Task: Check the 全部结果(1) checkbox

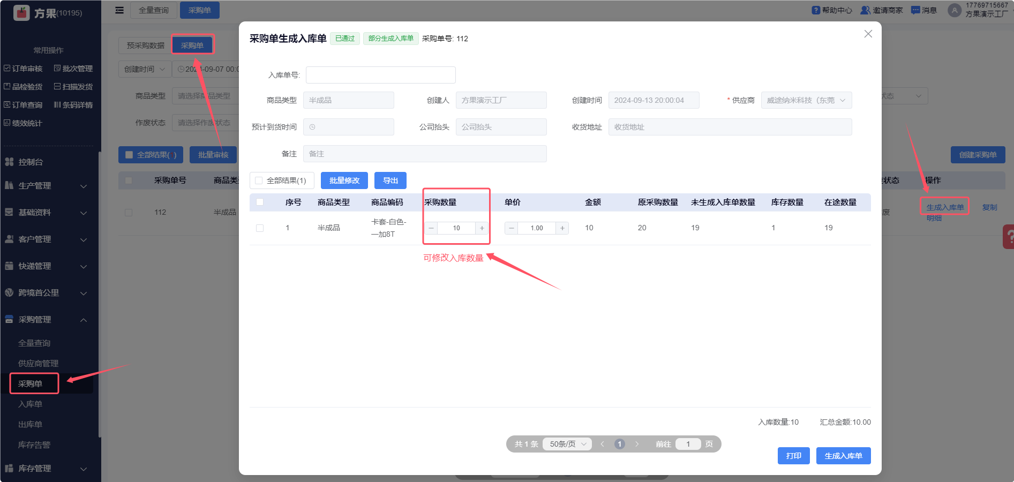Action: point(259,180)
